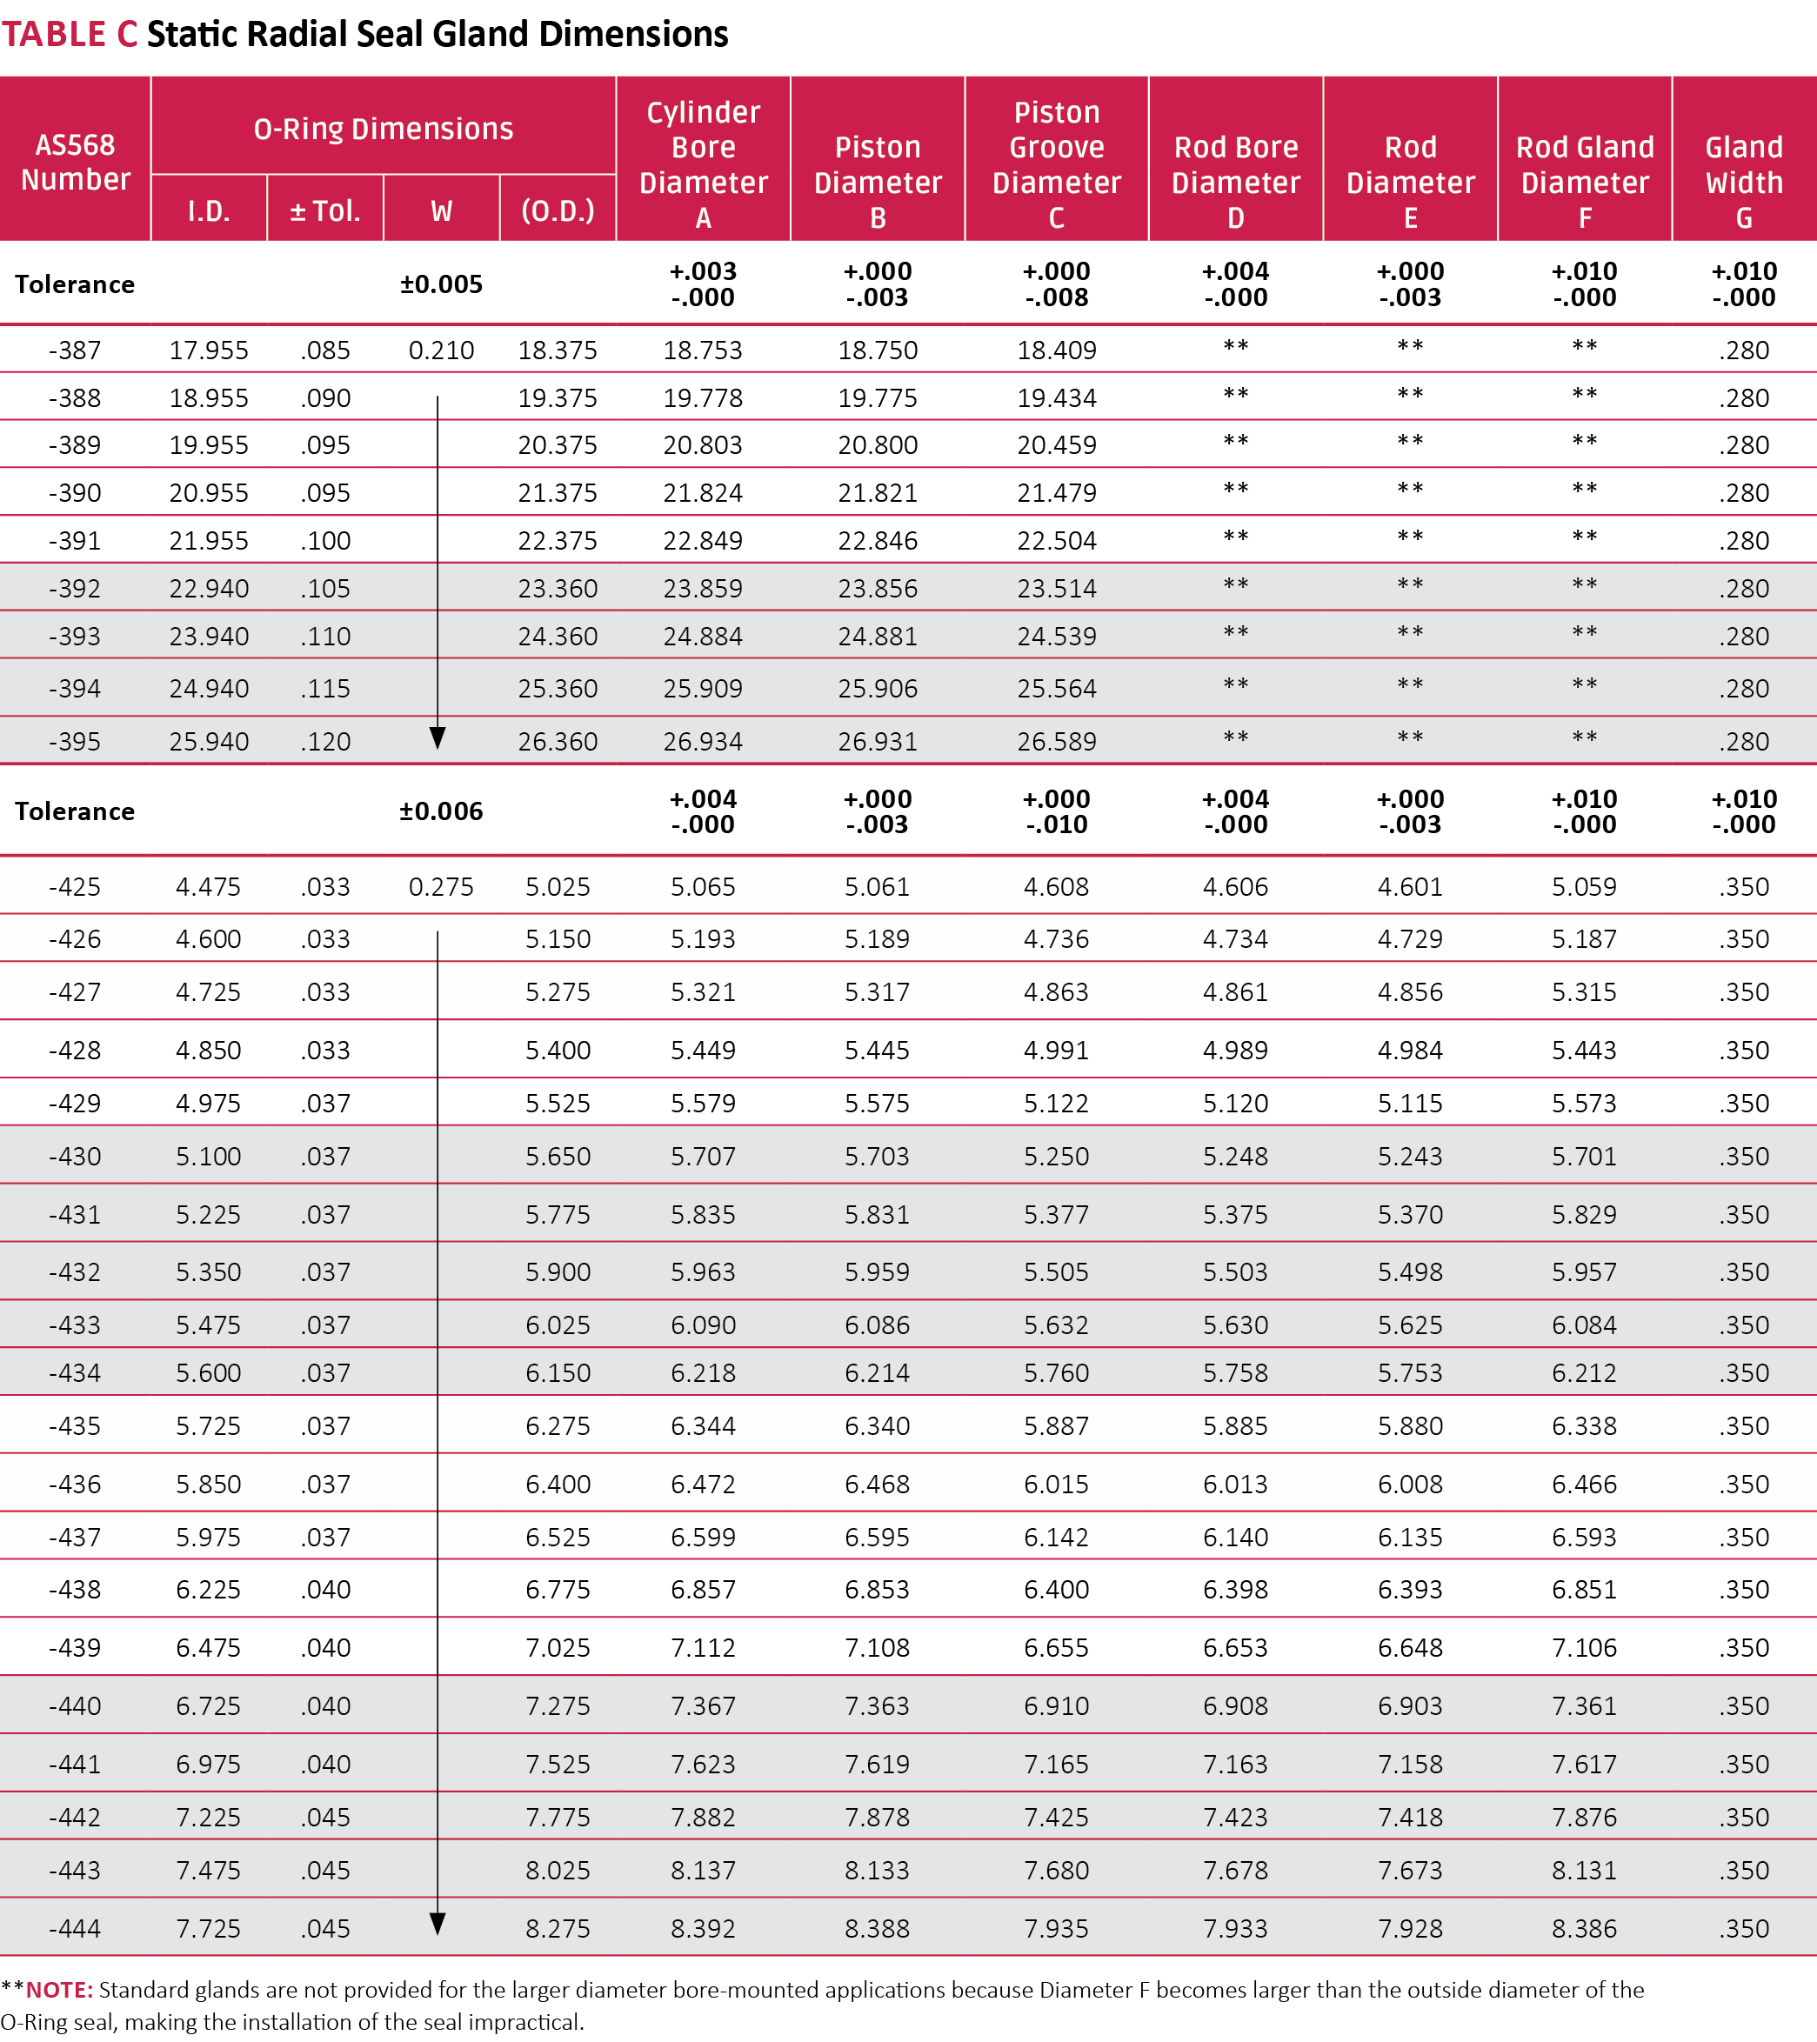This screenshot has height=2042, width=1817.
Task: Click the down arrow tip in row -395
Action: (x=438, y=739)
